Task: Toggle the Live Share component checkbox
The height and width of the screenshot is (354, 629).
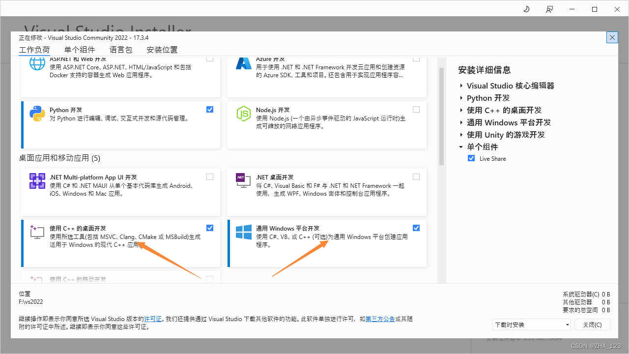Action: 471,158
